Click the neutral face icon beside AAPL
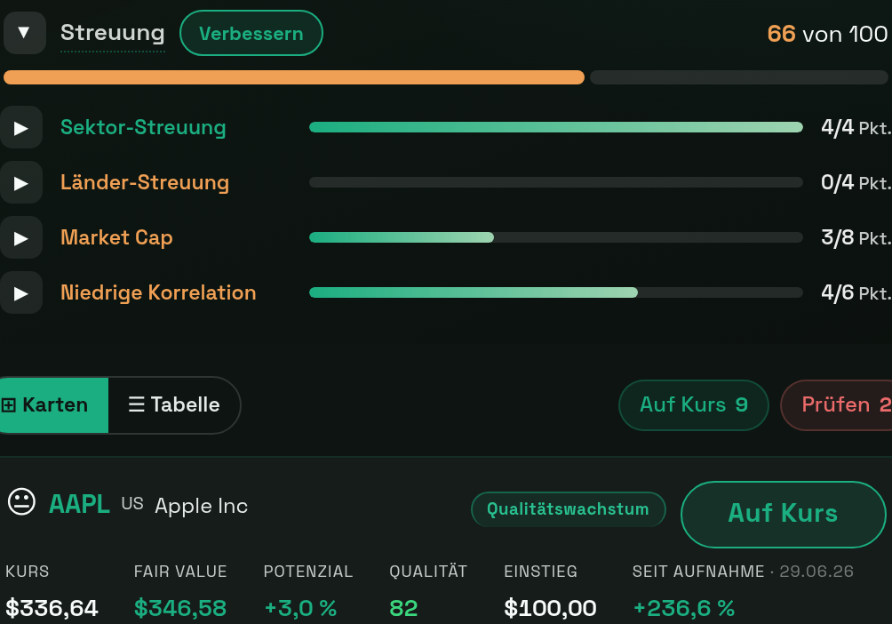 [x=21, y=502]
